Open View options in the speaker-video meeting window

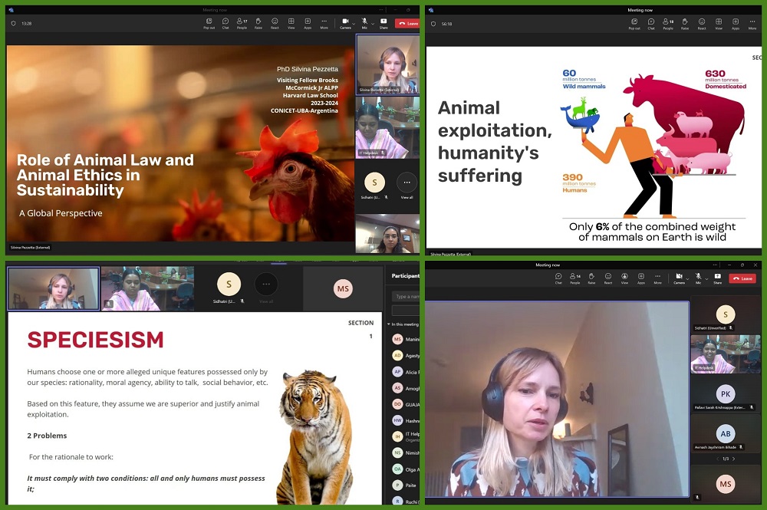pyautogui.click(x=624, y=278)
